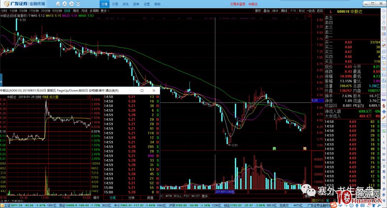Click the 跌 marker below the chart
Screen dimensions: 387x208
tap(274, 148)
